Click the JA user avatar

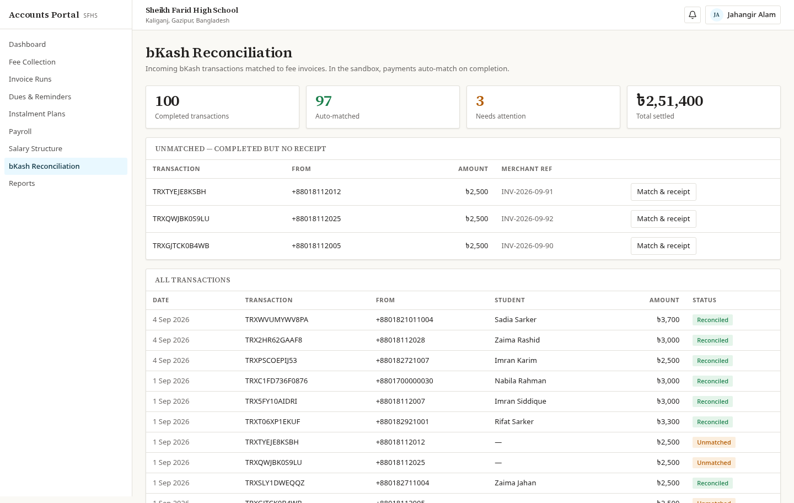[716, 15]
